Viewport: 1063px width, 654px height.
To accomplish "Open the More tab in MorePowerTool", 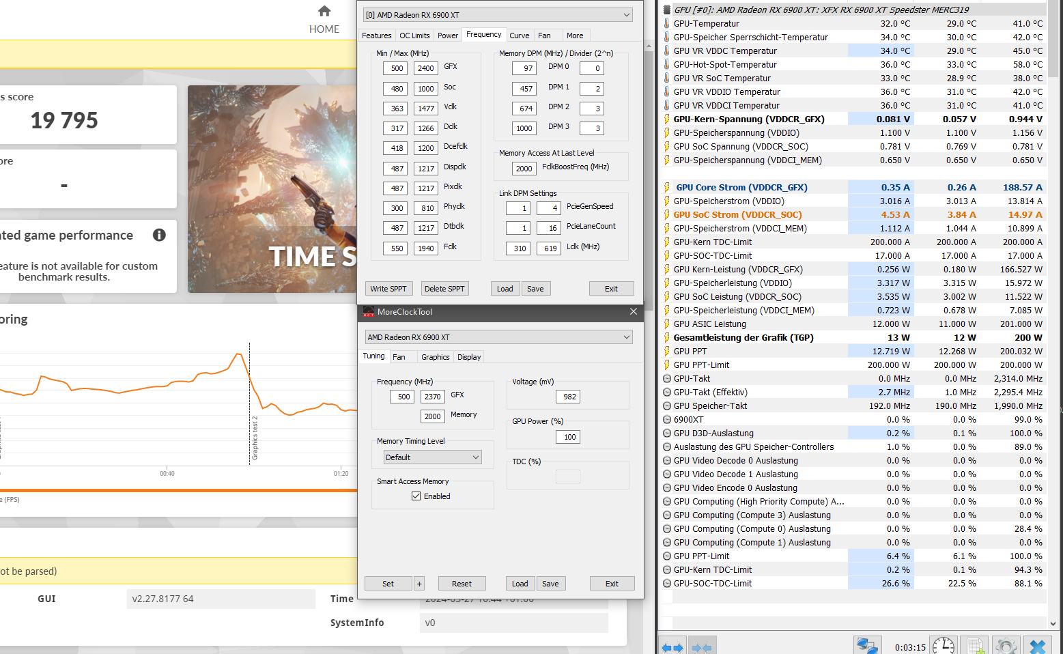I will coord(575,35).
